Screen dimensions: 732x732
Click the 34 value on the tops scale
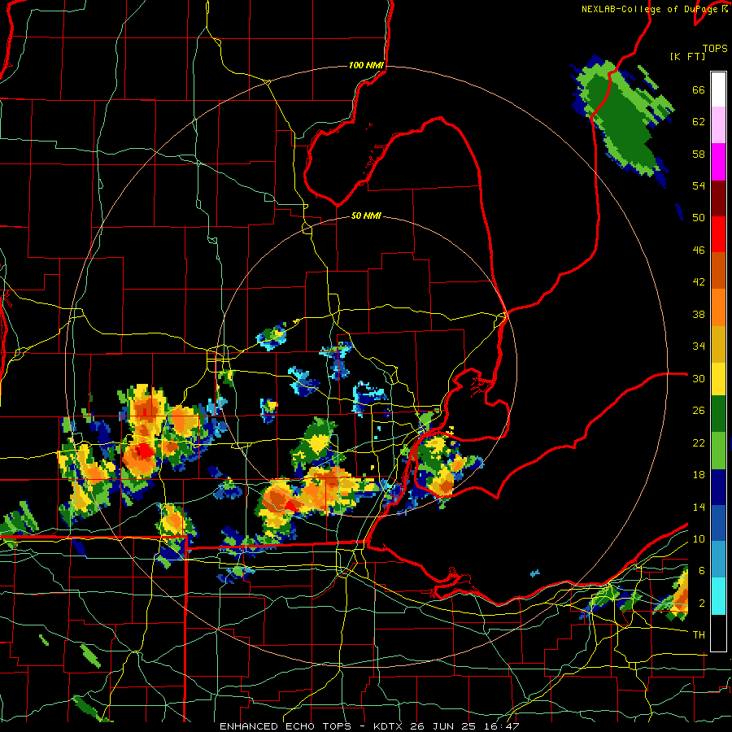pyautogui.click(x=699, y=346)
